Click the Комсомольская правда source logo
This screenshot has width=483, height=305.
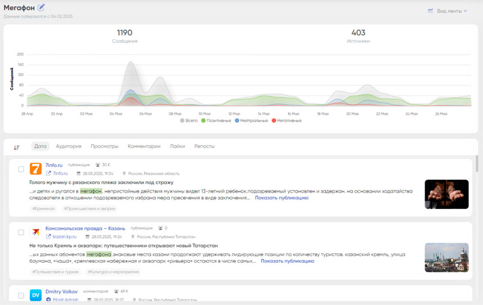pyautogui.click(x=35, y=232)
